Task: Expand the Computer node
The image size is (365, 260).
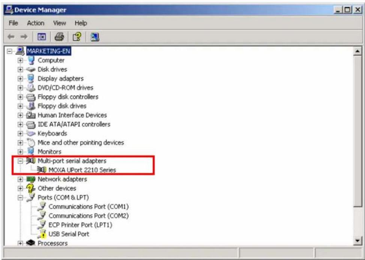Action: (x=21, y=60)
